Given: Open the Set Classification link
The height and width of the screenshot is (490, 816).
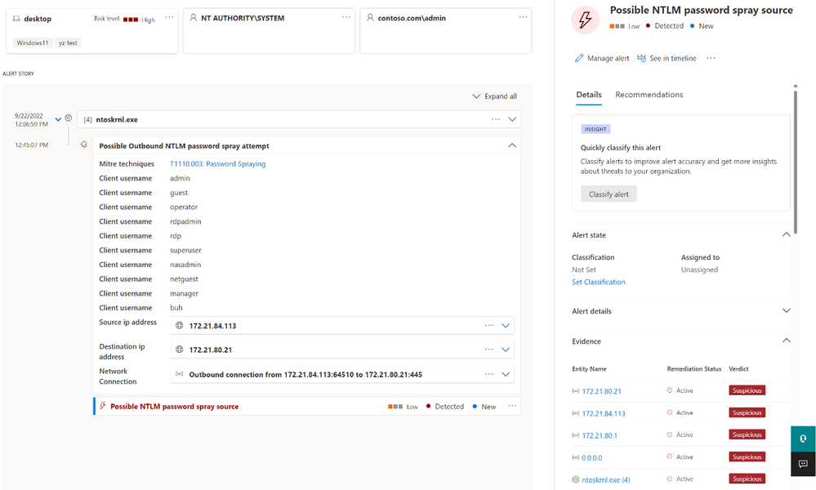Looking at the screenshot, I should coord(599,282).
